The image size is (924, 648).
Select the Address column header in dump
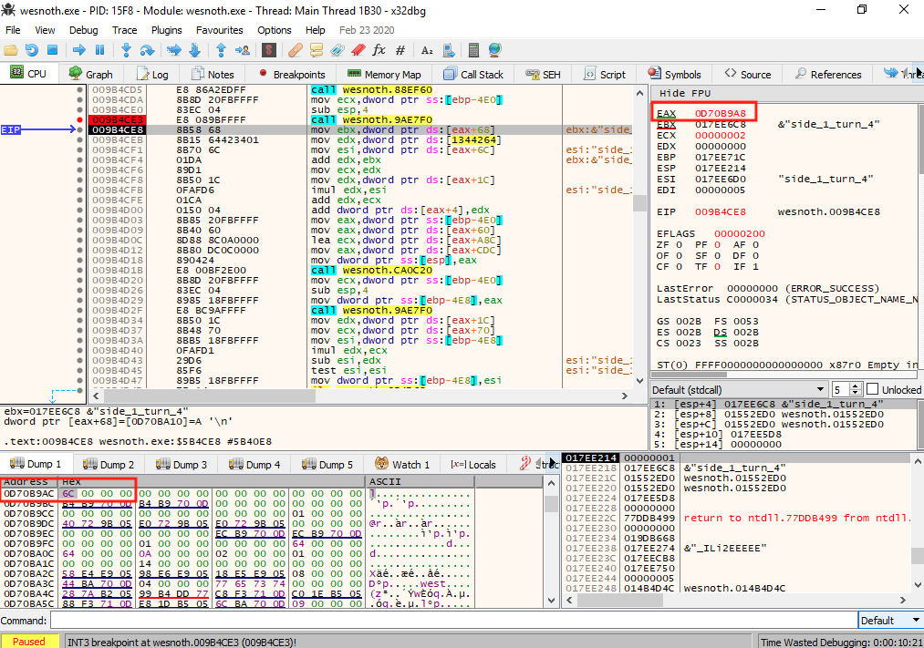click(29, 482)
